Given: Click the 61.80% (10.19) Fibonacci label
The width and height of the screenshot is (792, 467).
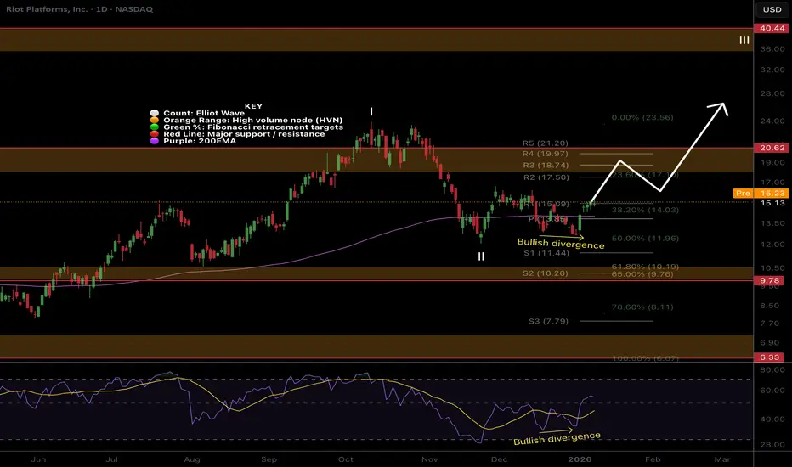Looking at the screenshot, I should [x=645, y=267].
